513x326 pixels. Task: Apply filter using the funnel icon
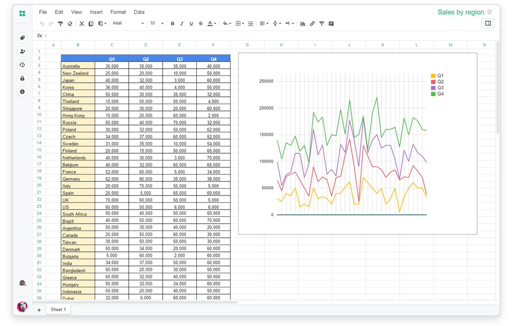[x=321, y=24]
